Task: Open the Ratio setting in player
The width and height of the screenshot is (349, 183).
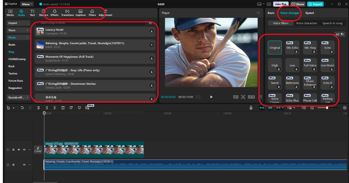Action: (251, 97)
